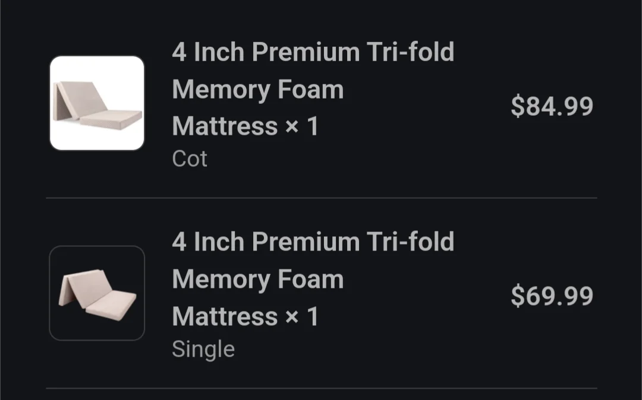Click "Memory Foam" in the Single item title
The width and height of the screenshot is (642, 400).
pyautogui.click(x=258, y=280)
